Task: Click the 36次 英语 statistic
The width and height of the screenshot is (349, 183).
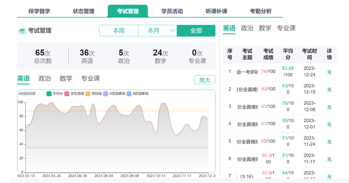Action: 87,56
